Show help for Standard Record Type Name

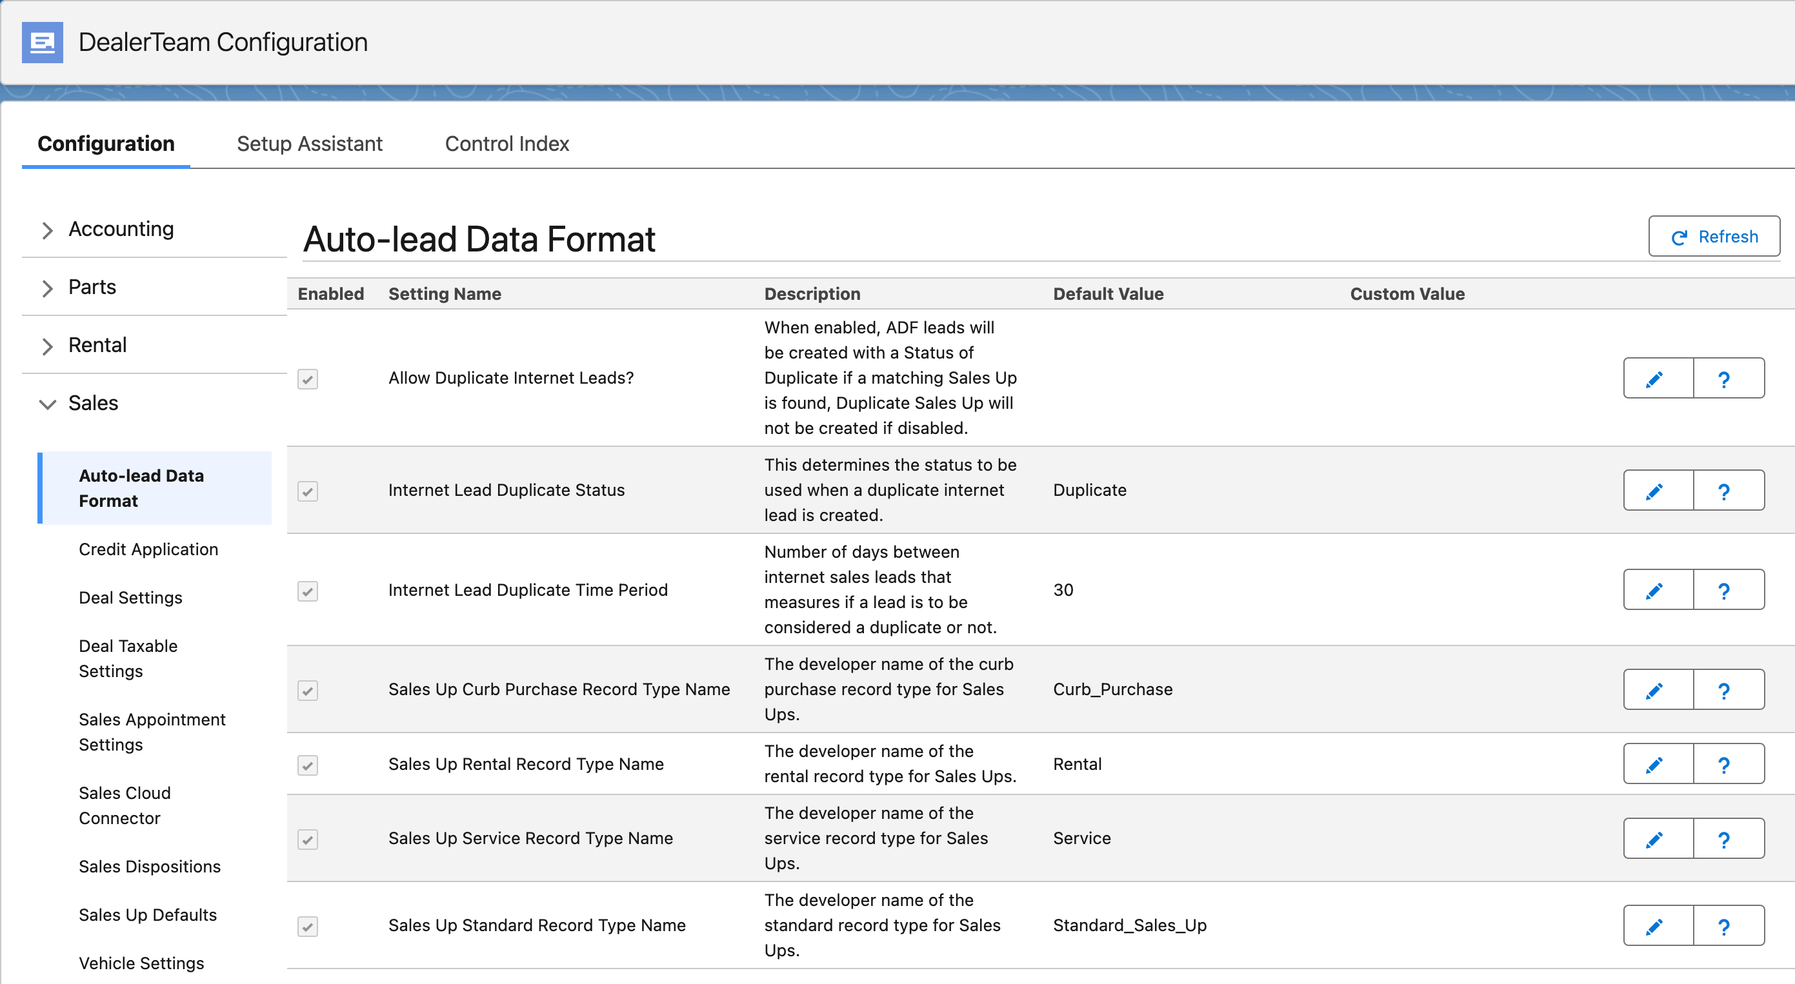(x=1729, y=925)
